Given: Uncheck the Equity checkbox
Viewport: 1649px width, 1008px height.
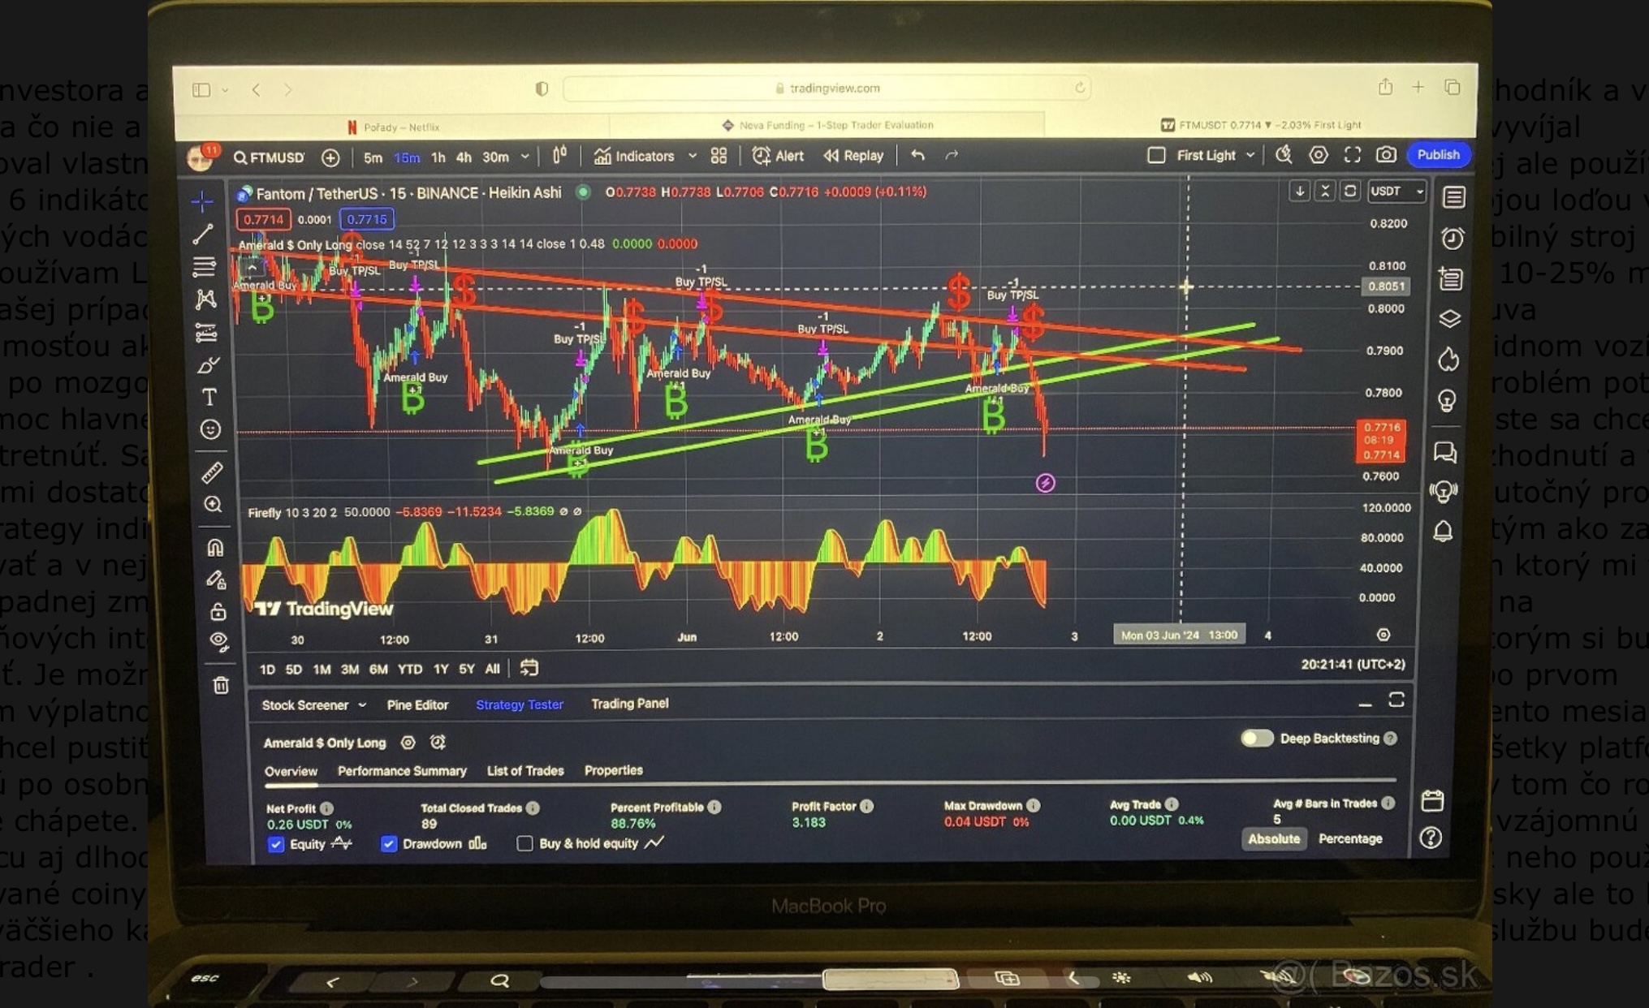Looking at the screenshot, I should (276, 844).
